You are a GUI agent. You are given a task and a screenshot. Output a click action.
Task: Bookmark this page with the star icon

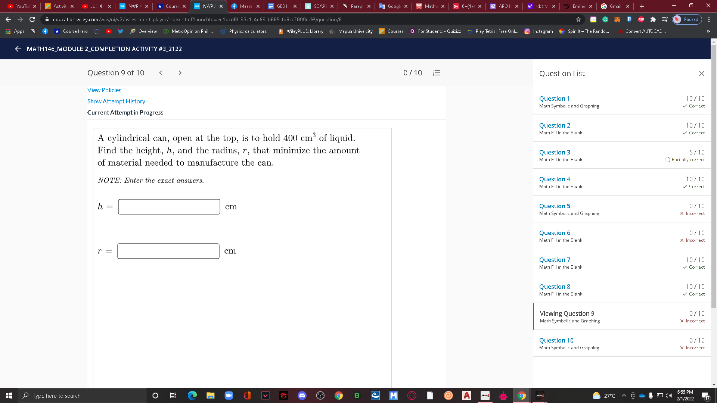pyautogui.click(x=578, y=19)
